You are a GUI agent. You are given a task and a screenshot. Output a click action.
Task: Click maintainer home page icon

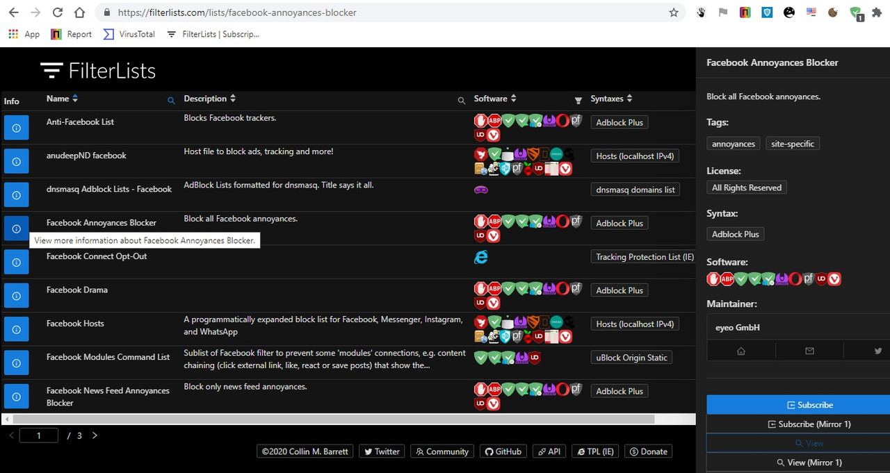click(741, 351)
